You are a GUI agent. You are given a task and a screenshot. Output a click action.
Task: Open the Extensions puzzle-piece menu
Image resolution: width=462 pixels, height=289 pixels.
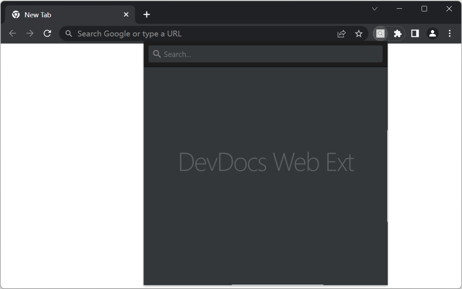click(x=397, y=33)
